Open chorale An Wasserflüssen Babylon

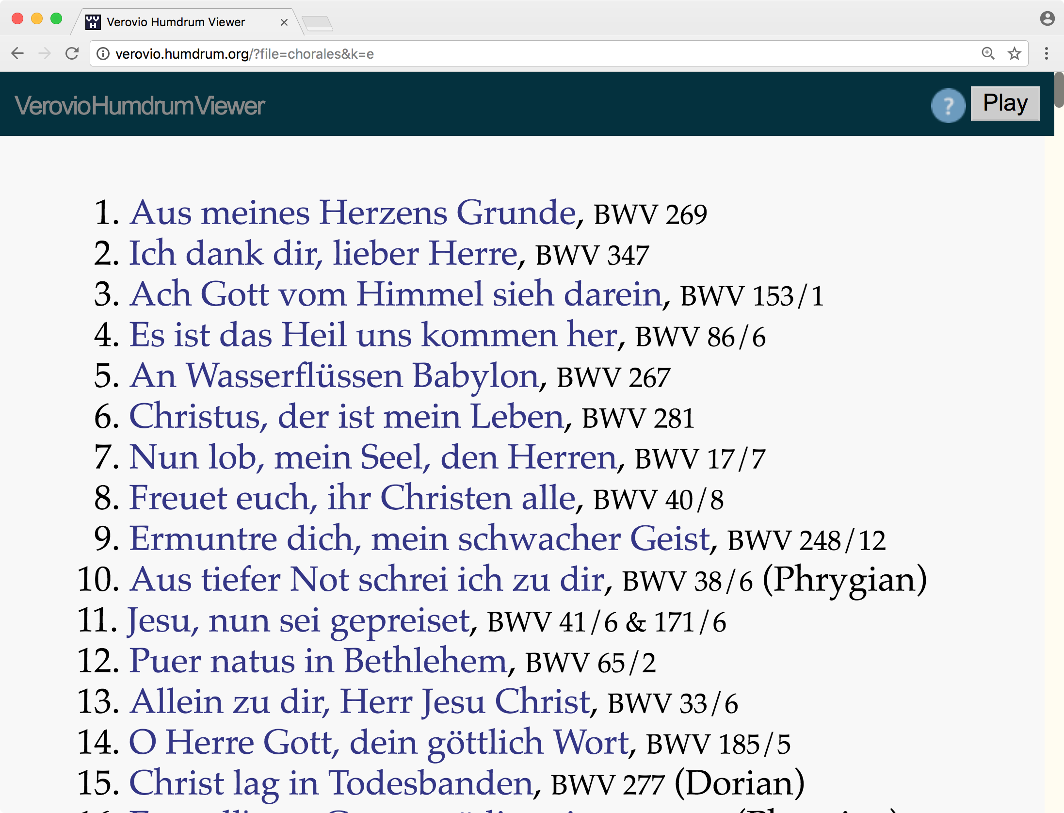(334, 376)
